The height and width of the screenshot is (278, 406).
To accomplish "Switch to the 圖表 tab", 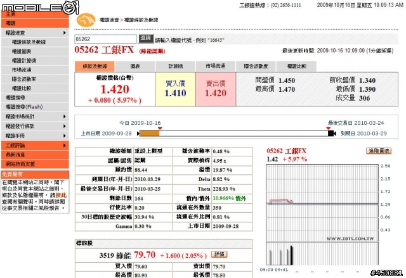I will (135, 66).
